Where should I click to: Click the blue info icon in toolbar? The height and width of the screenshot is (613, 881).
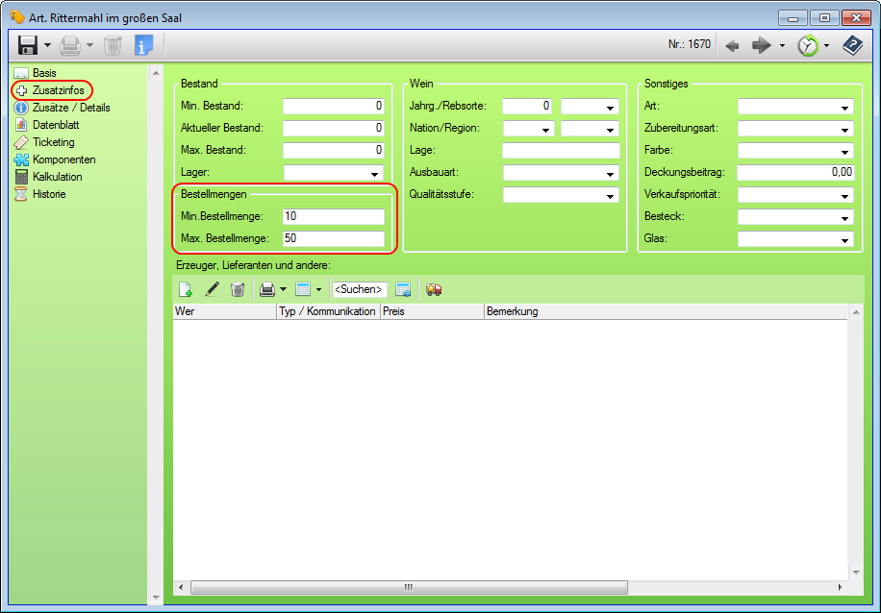click(x=143, y=45)
